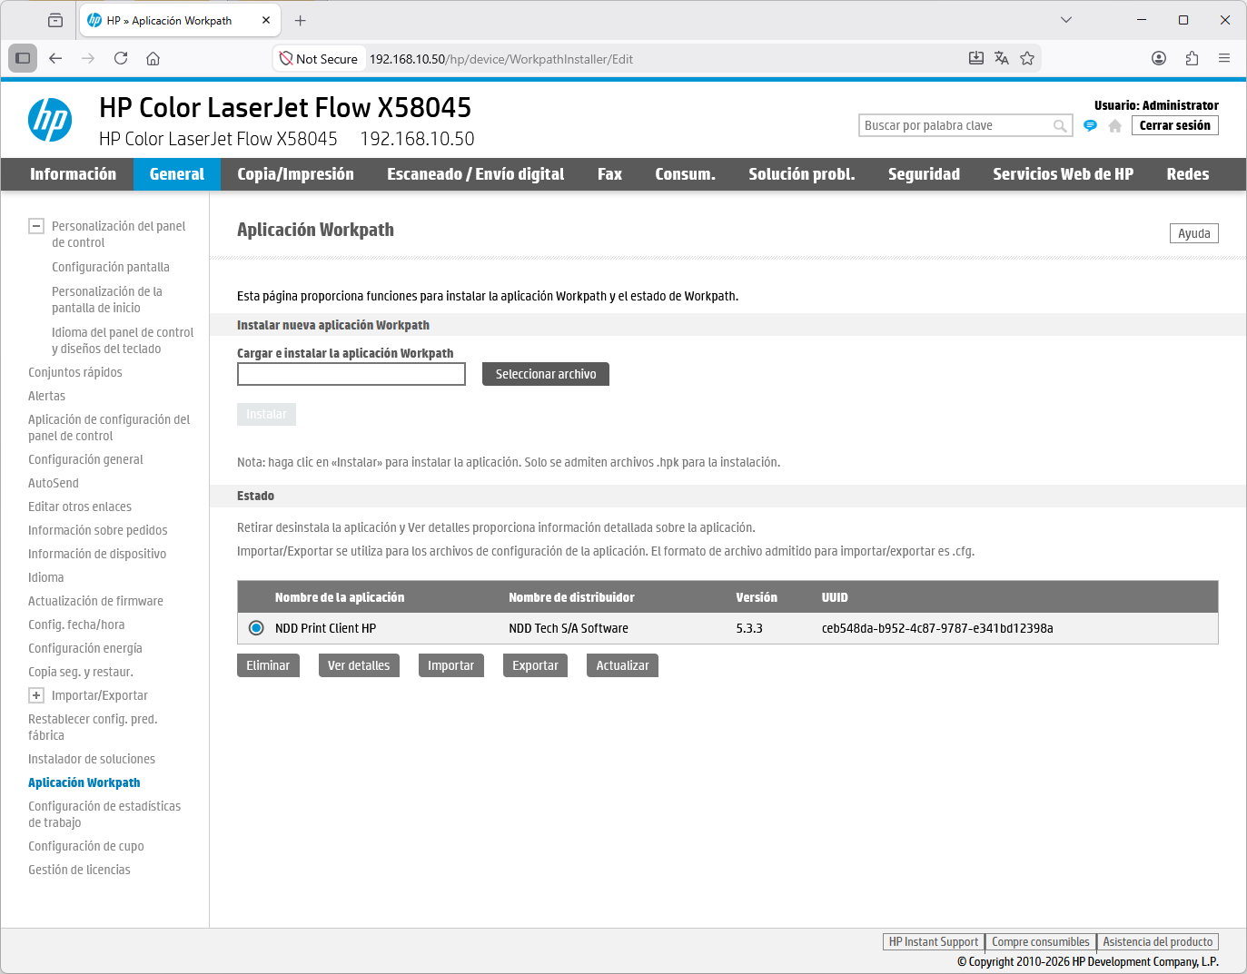Open a new browser tab

pos(301,20)
